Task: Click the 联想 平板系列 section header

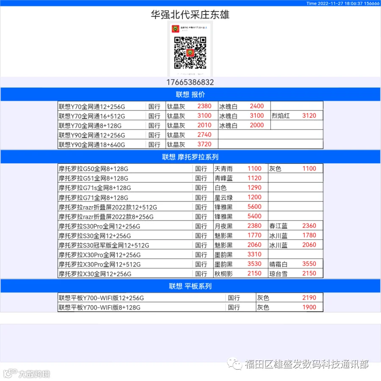Action: pyautogui.click(x=190, y=286)
